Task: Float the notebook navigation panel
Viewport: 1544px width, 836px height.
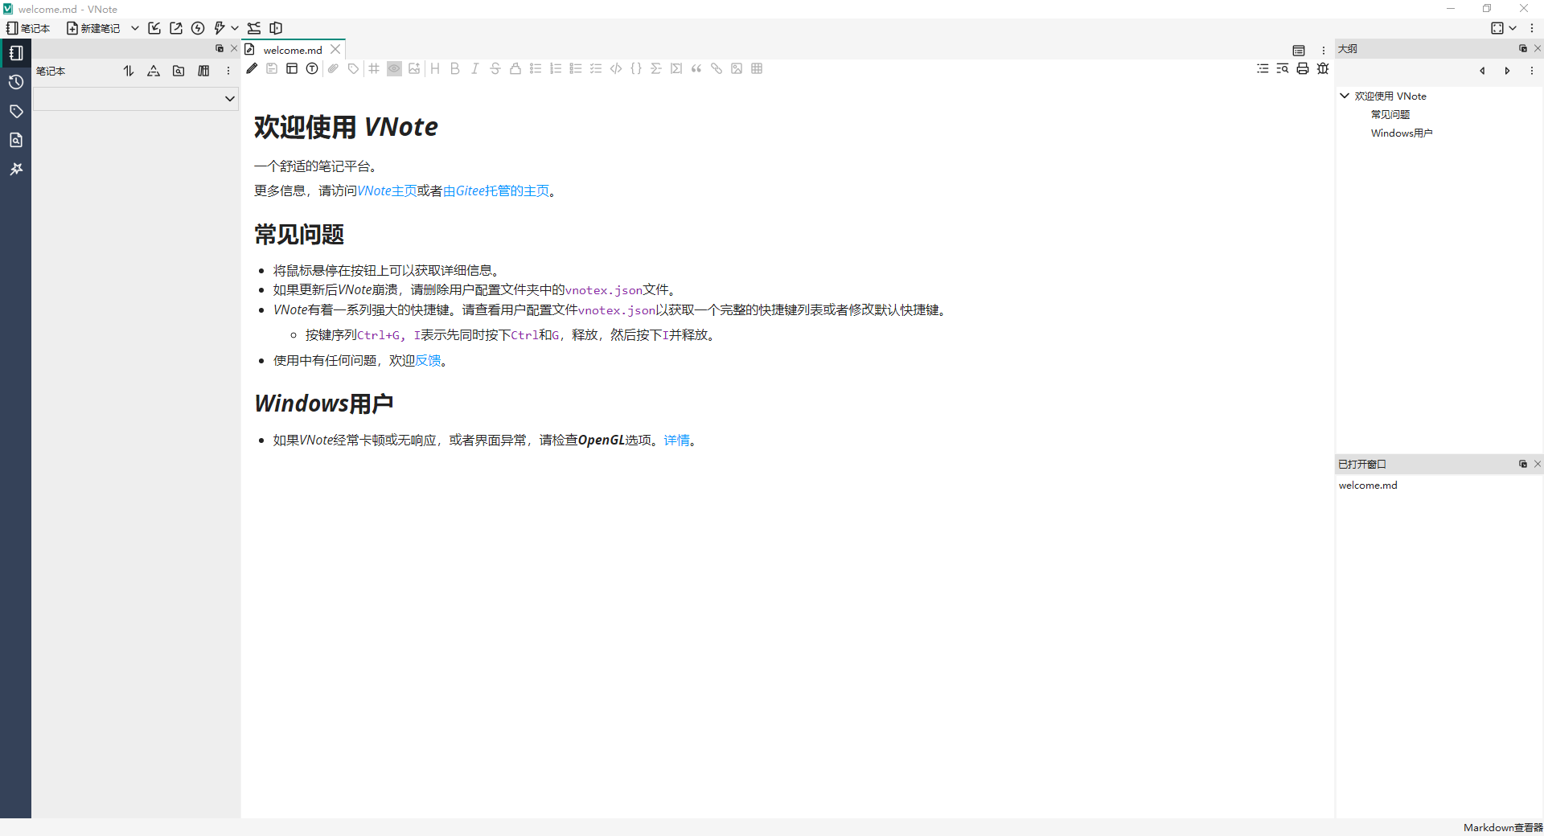Action: pyautogui.click(x=220, y=48)
